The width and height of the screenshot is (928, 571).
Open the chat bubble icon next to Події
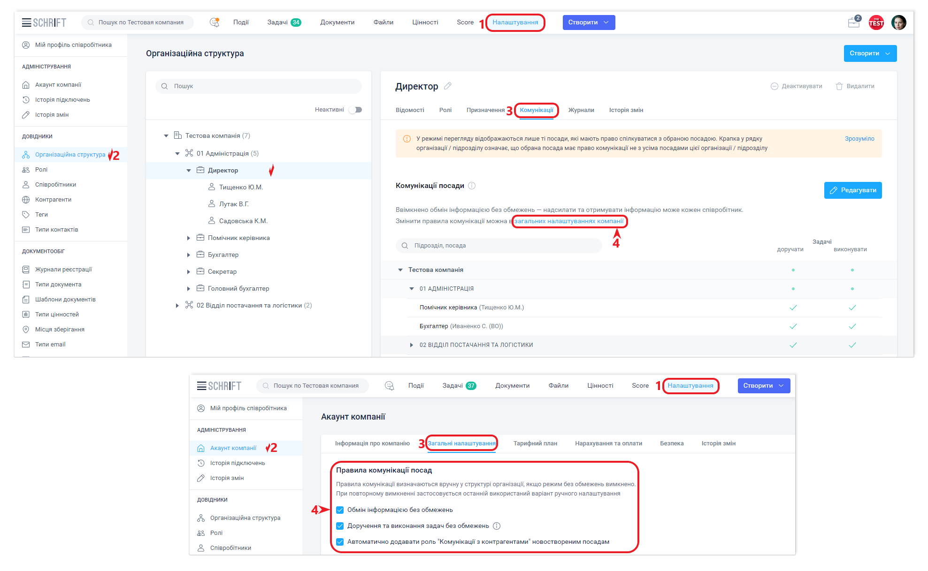(x=215, y=22)
